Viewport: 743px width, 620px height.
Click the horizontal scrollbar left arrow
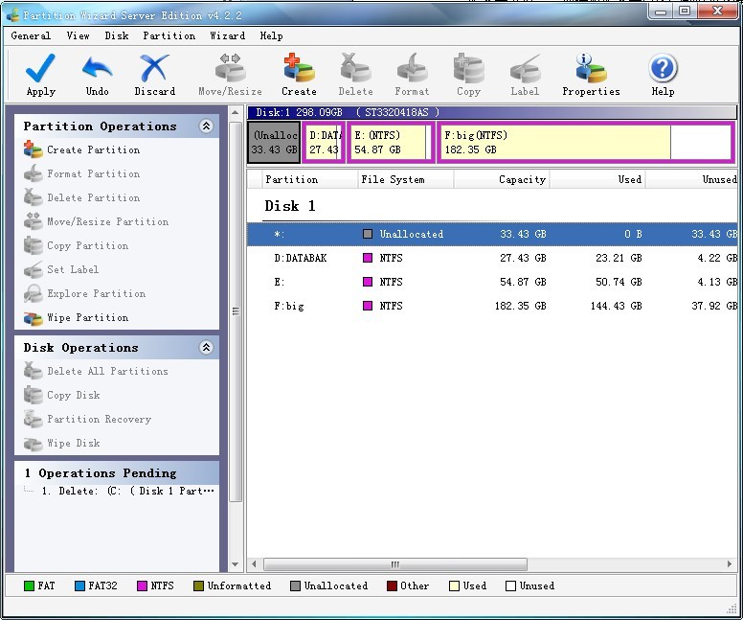[x=254, y=564]
